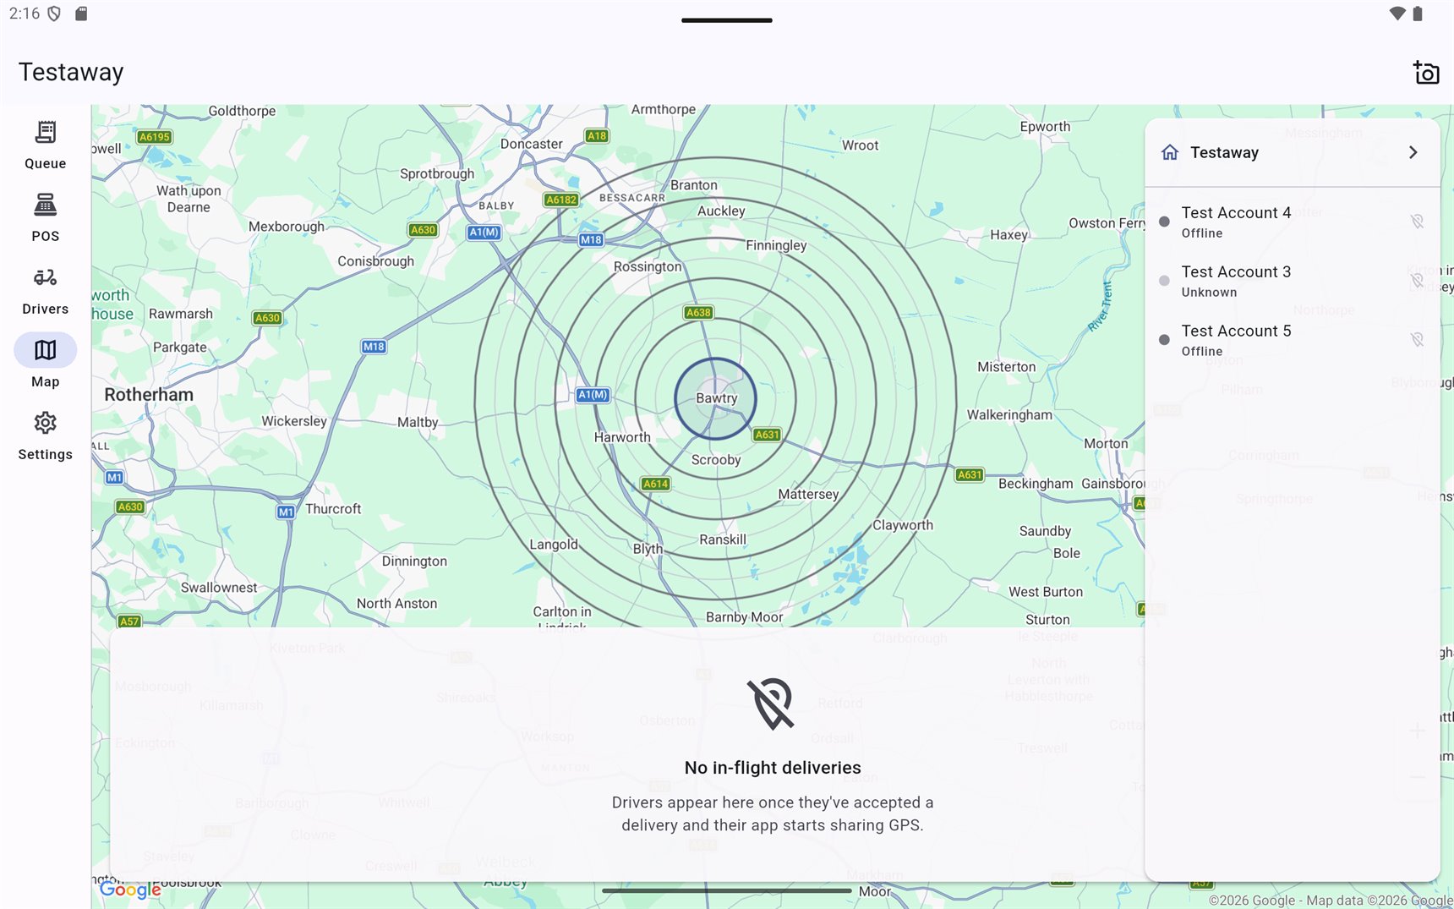1454x909 pixels.
Task: Tap location-off icon for Test Account 5
Action: tap(1418, 340)
